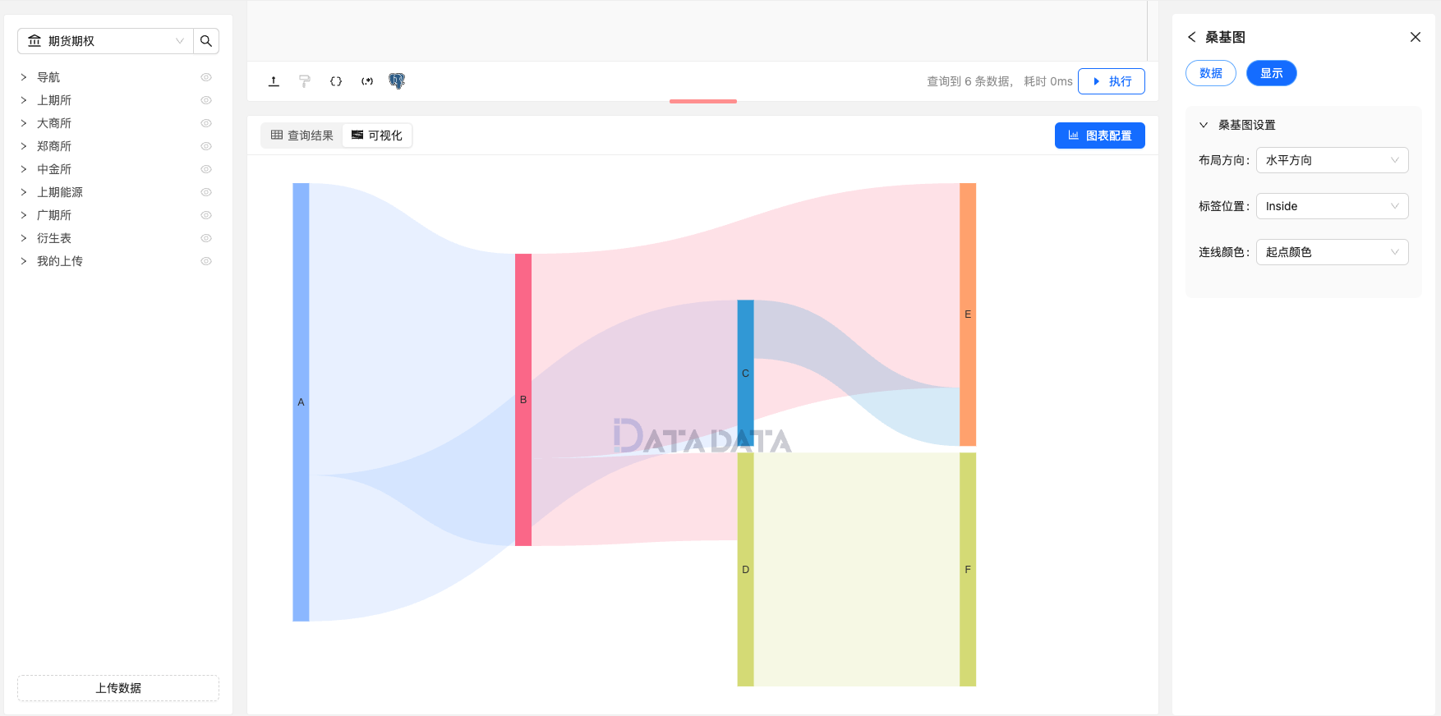This screenshot has width=1441, height=716.
Task: Click the paint roller format icon
Action: pyautogui.click(x=305, y=81)
